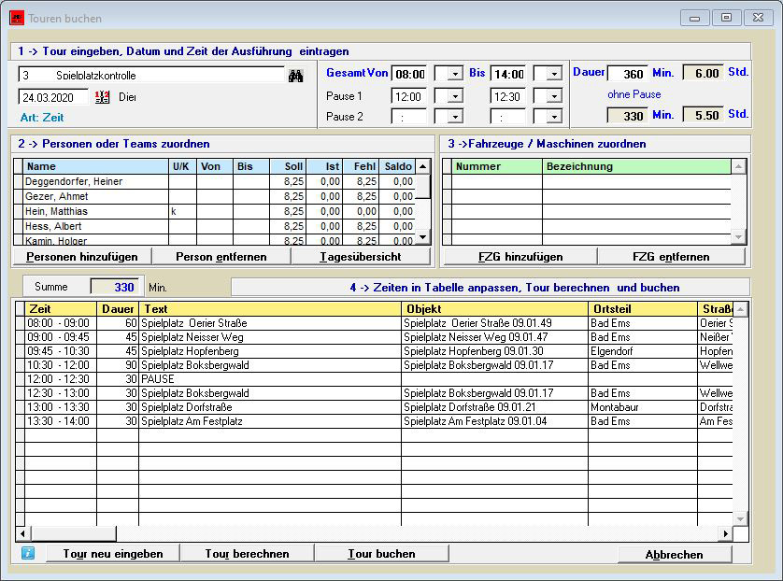The width and height of the screenshot is (783, 581).
Task: Click the Person entfernen button
Action: tap(221, 257)
